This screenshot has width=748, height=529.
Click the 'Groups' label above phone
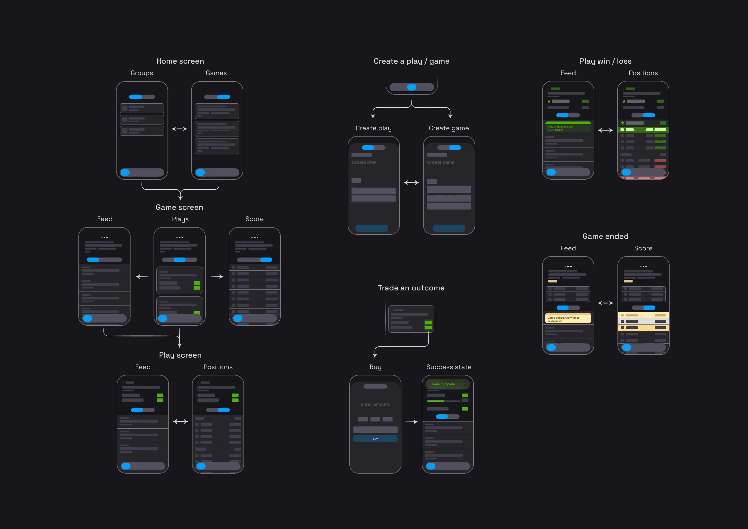pyautogui.click(x=142, y=73)
